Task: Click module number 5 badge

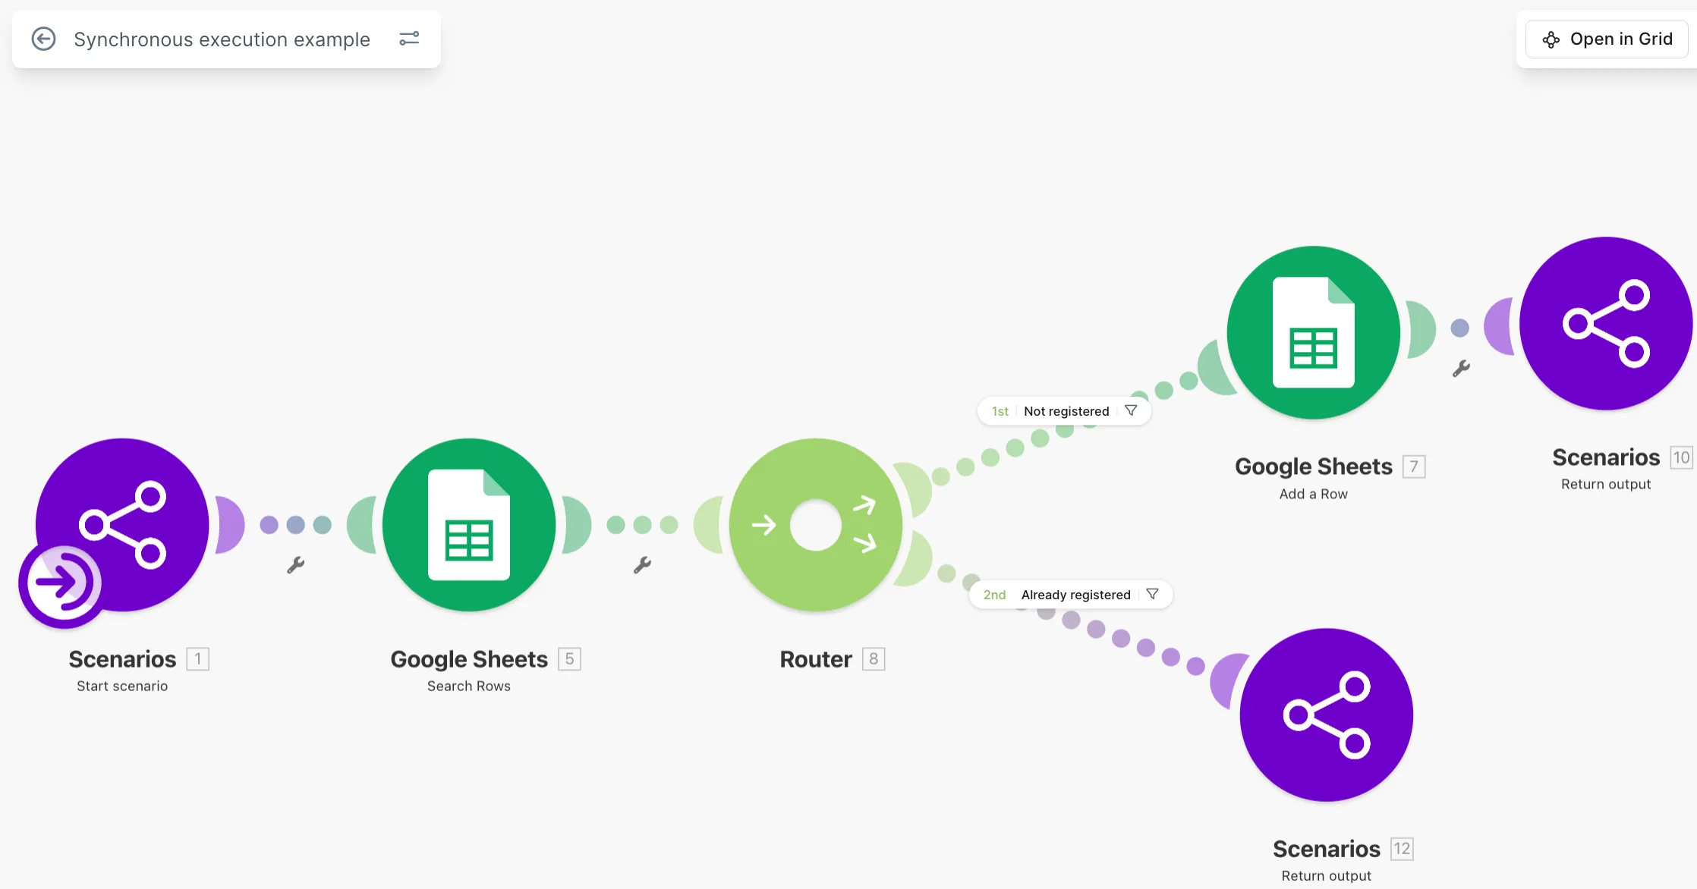Action: 570,658
